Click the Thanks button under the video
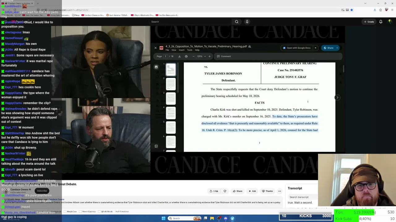Image resolution: width=396 pixels, height=222 pixels. click(x=267, y=191)
